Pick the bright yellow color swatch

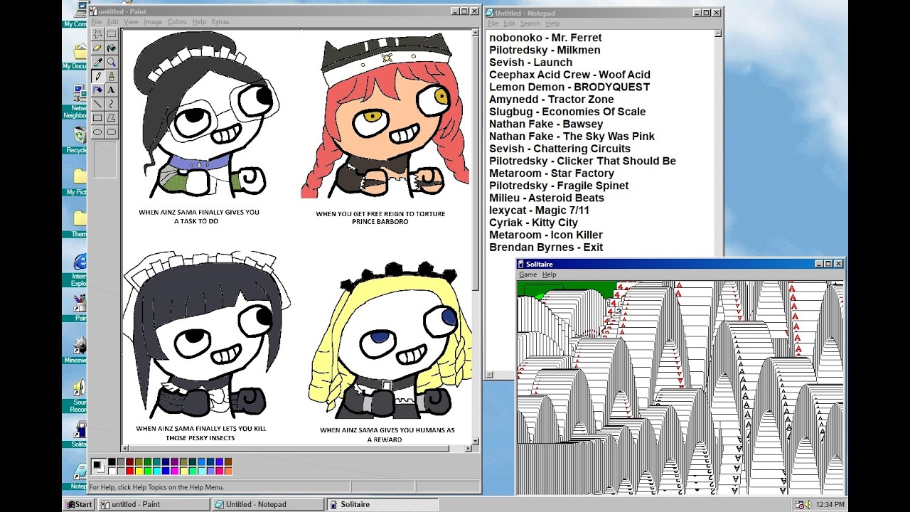pos(139,471)
